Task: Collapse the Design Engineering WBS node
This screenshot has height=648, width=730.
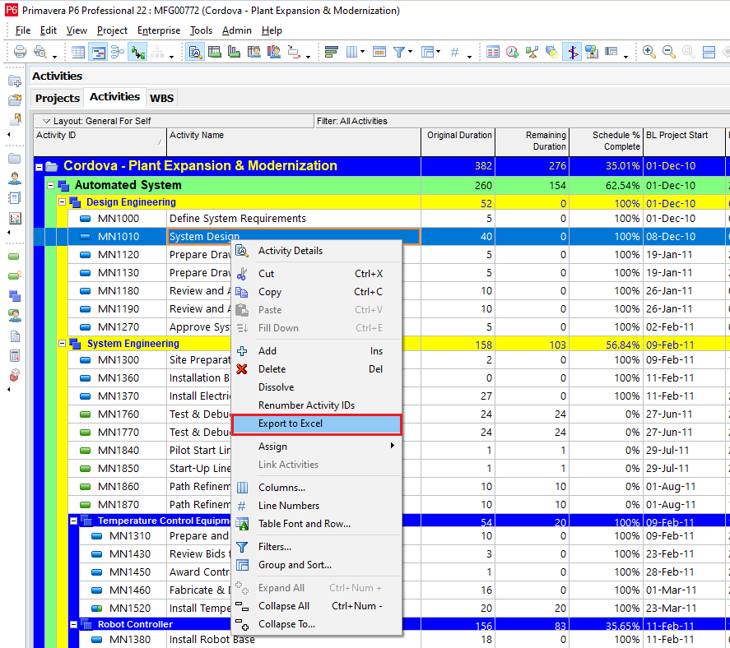Action: click(63, 201)
